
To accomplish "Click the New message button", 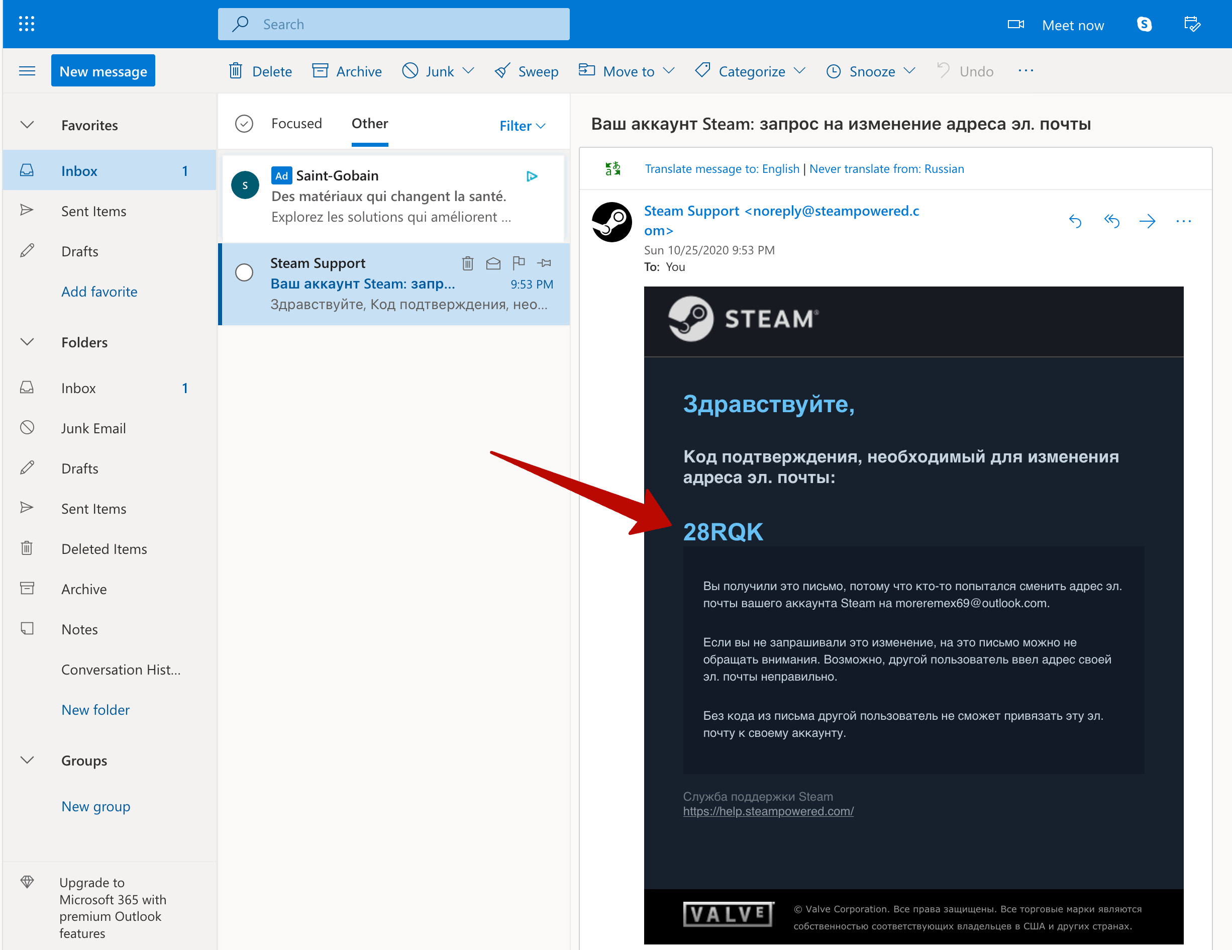I will [x=103, y=71].
